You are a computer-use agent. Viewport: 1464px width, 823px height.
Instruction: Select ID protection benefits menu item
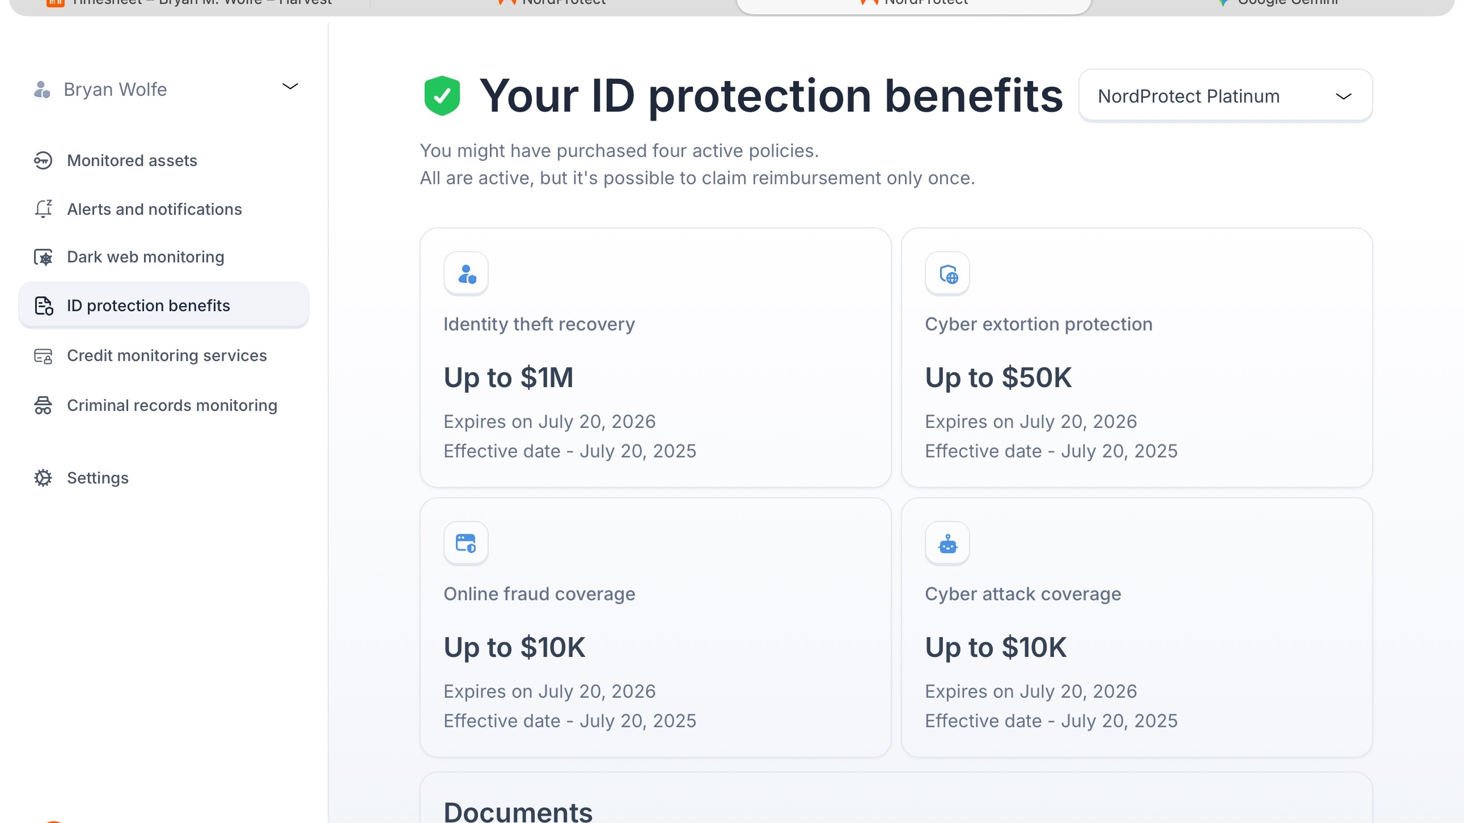click(x=164, y=306)
